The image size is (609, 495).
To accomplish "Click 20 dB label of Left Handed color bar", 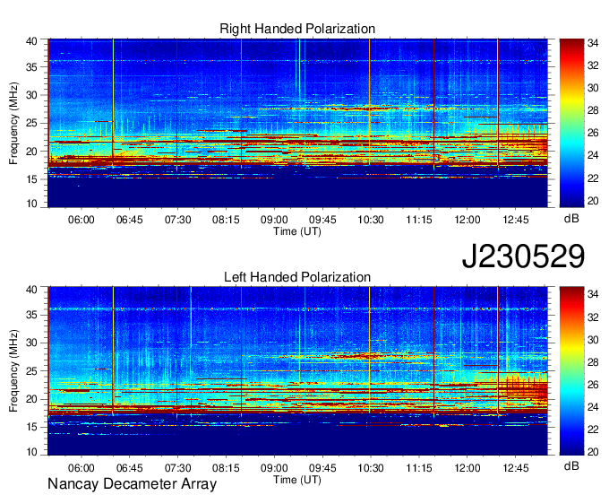I will pyautogui.click(x=593, y=452).
